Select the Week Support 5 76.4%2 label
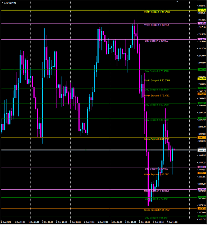Screen dimensions: 207x225 tap(157, 95)
